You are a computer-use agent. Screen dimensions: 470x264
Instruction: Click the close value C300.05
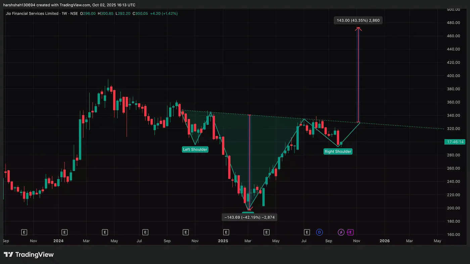click(140, 13)
